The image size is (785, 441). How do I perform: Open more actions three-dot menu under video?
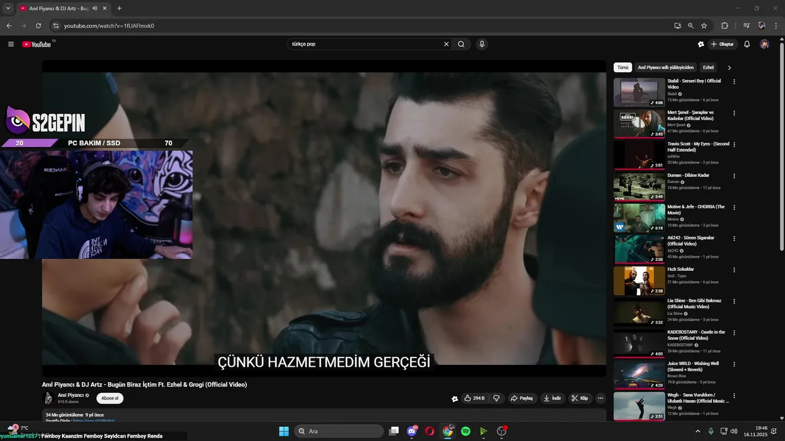[x=600, y=398]
